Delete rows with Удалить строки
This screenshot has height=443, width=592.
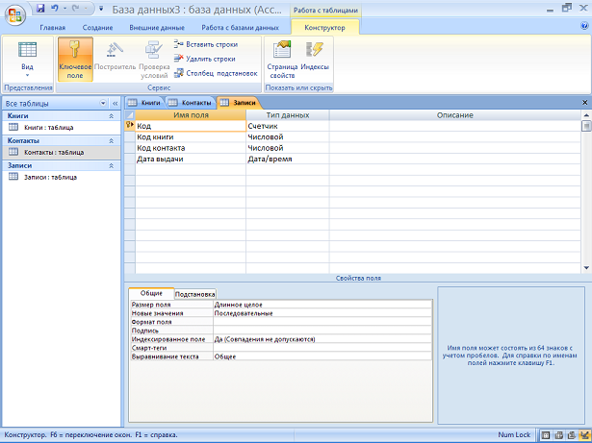(205, 59)
